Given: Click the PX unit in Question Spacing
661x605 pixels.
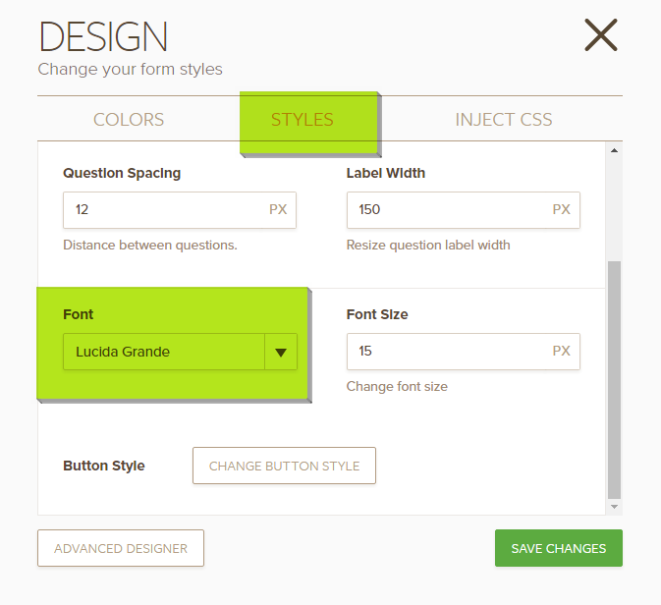Looking at the screenshot, I should point(280,209).
